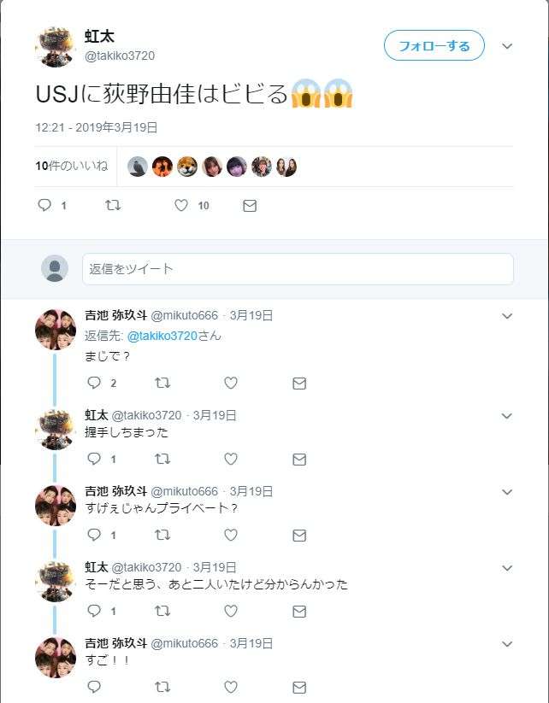Retweet the 握手しちまった reply
Screen dimensions: 549x703
pos(162,459)
